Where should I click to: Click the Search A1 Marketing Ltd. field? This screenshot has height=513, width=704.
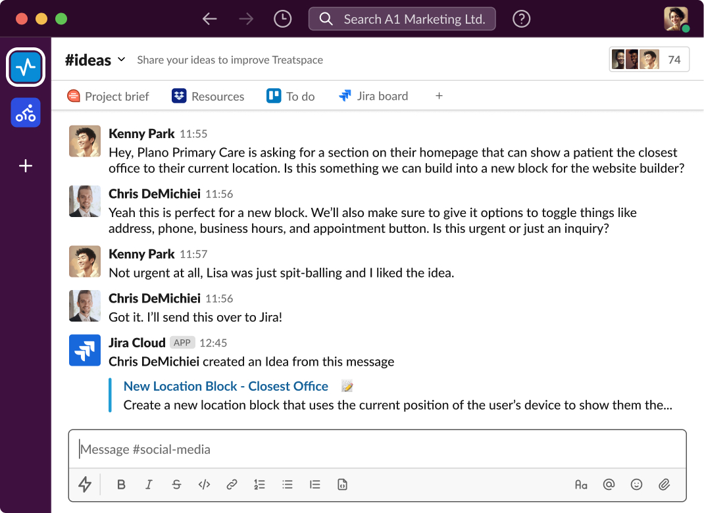pyautogui.click(x=402, y=19)
